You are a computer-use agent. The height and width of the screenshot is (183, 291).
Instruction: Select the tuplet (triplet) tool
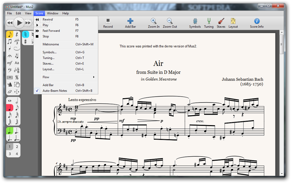(x=17, y=42)
